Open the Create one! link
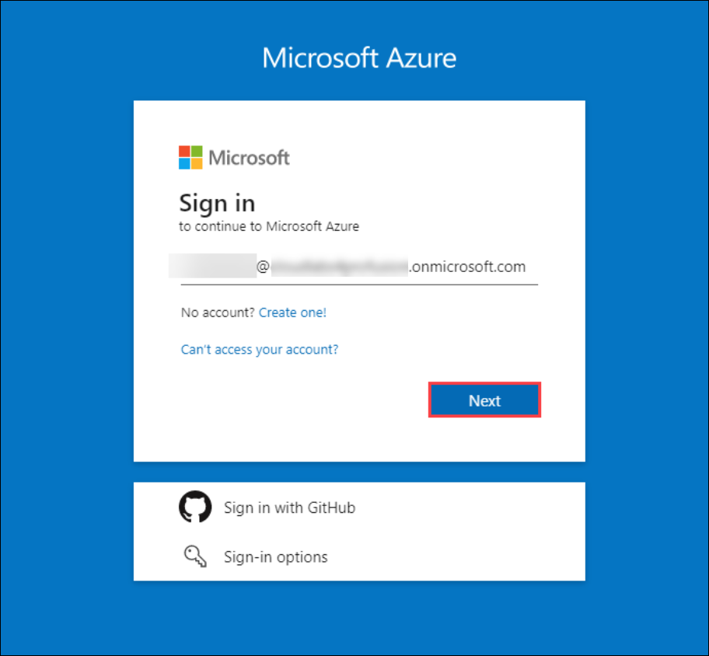This screenshot has width=709, height=656. [x=292, y=312]
